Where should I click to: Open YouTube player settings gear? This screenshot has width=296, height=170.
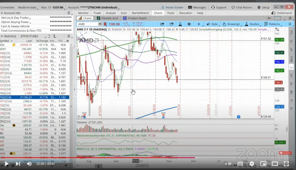coord(252,164)
